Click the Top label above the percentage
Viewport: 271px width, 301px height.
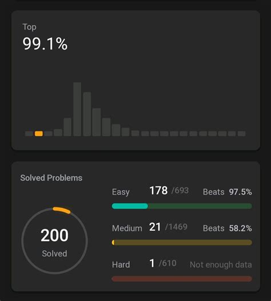pos(29,27)
